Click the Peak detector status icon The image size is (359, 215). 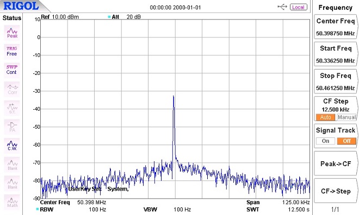12,33
